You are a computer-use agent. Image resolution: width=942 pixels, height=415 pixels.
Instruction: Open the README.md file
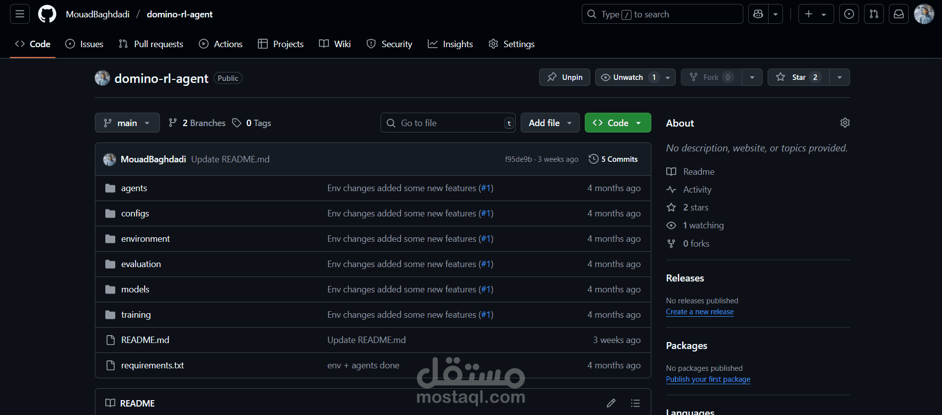145,340
